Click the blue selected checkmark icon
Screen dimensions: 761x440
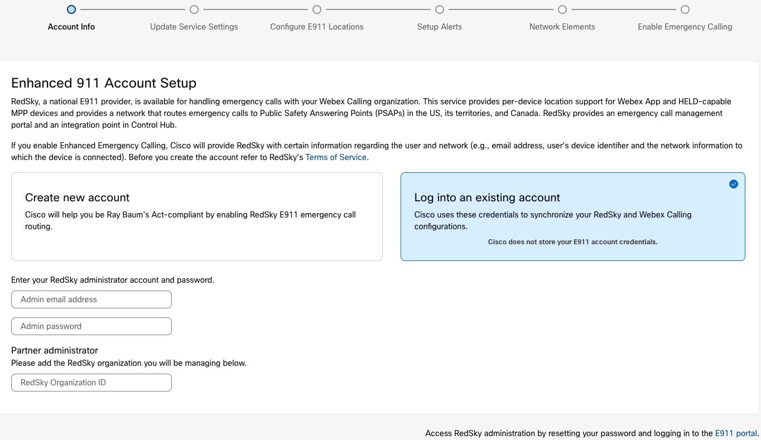pos(734,184)
